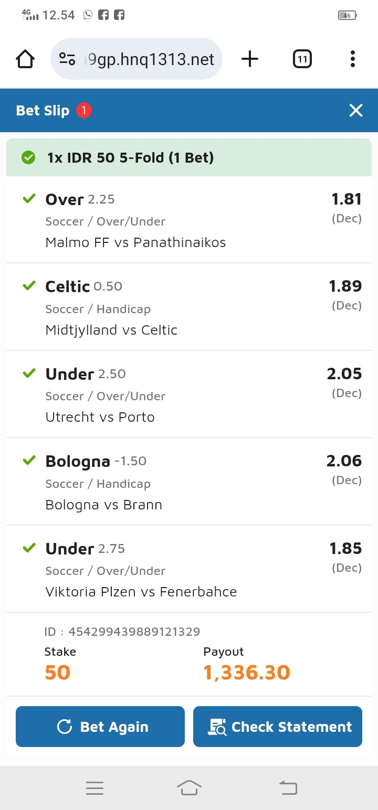Click the Check Statement button
Screen dimensions: 378x810
(x=278, y=727)
